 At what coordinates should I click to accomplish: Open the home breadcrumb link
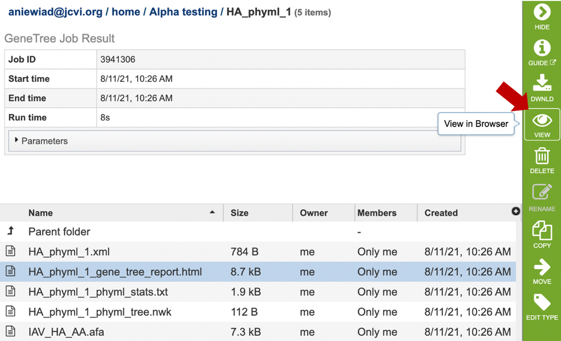(x=126, y=12)
